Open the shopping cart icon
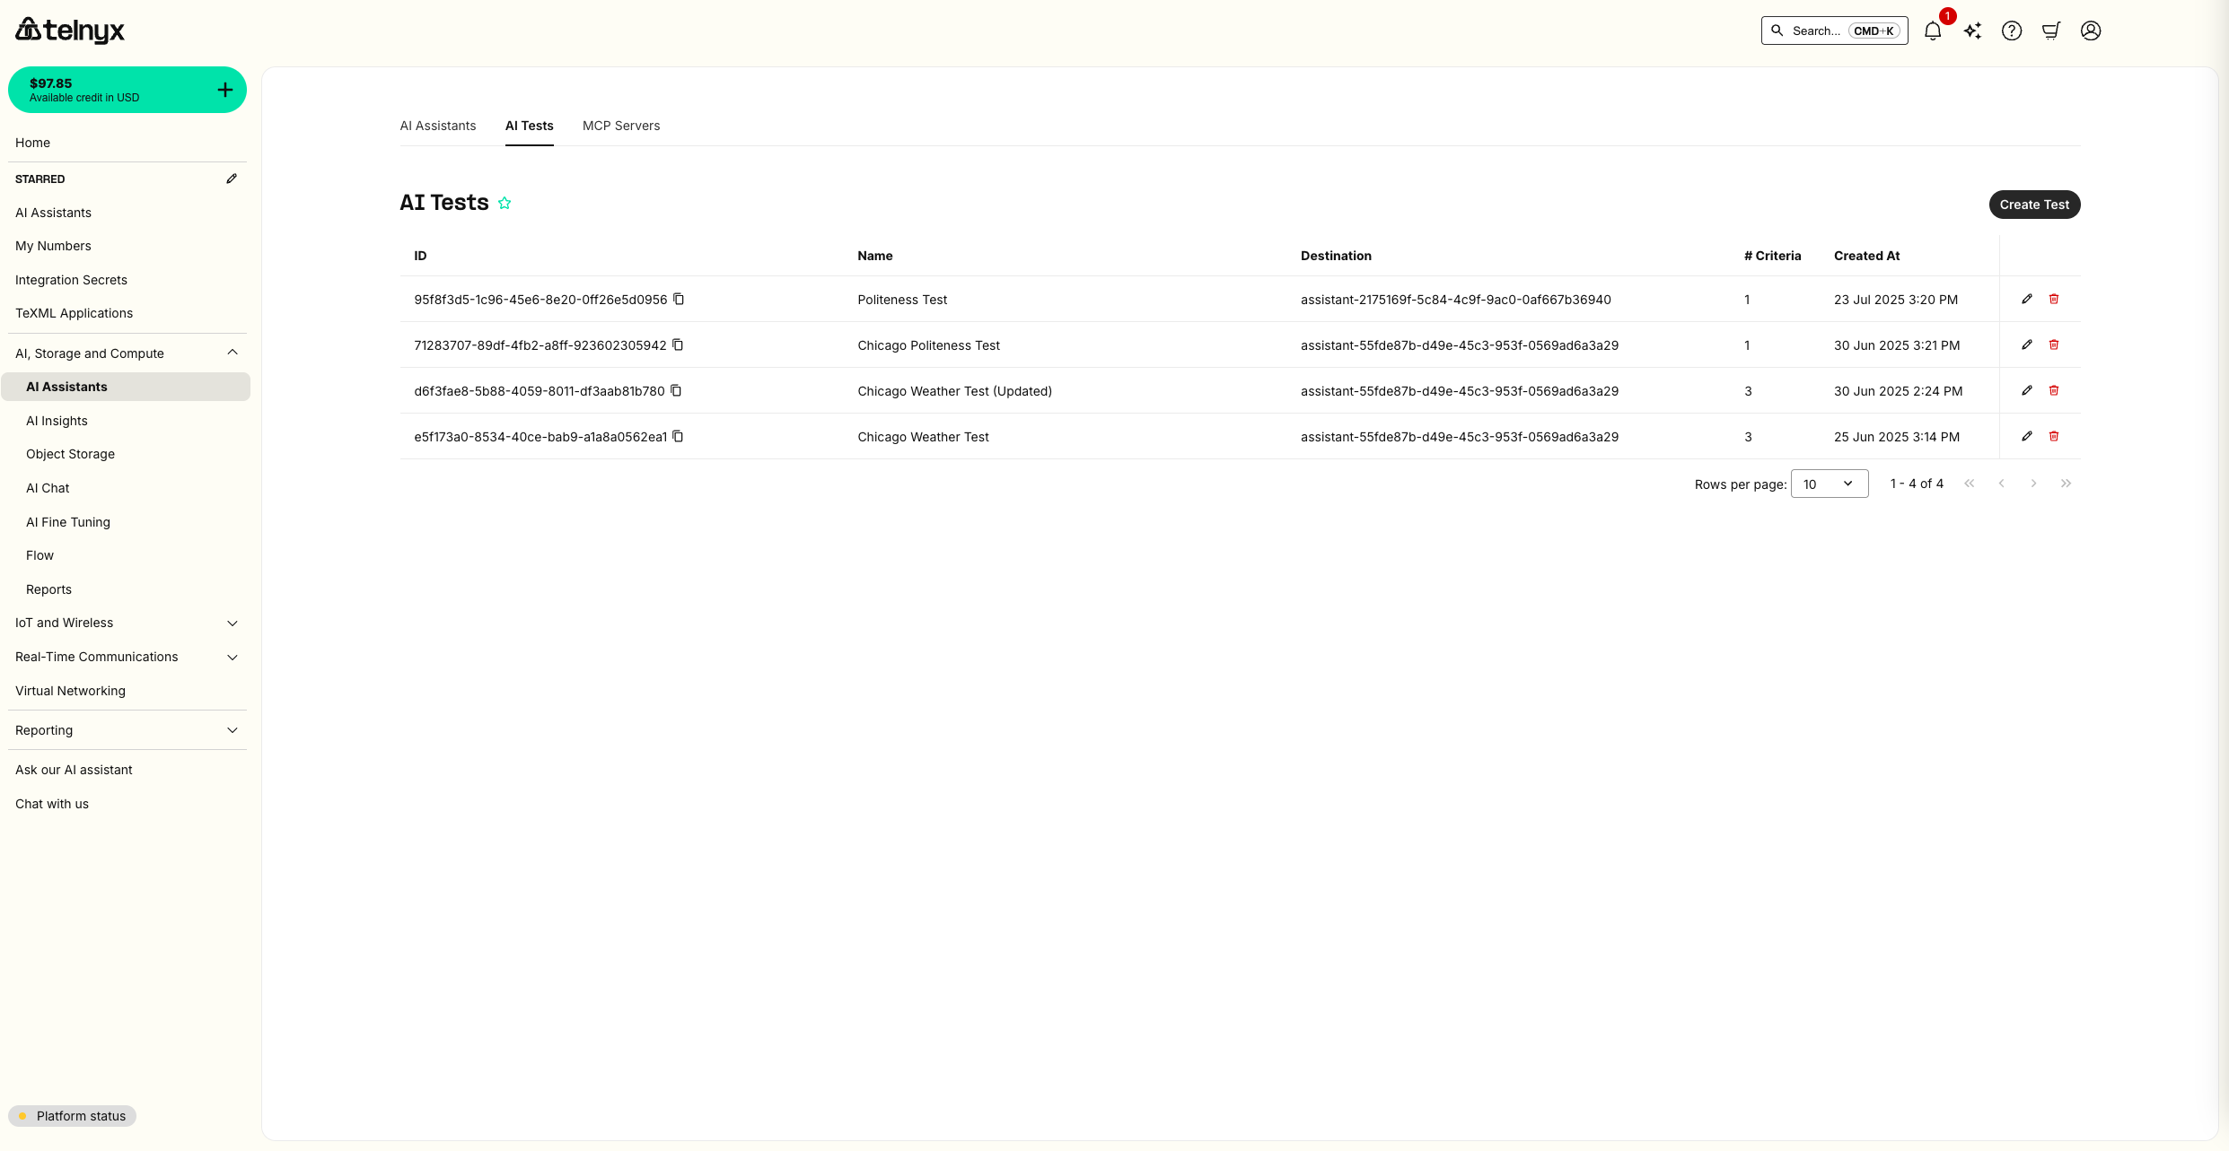 pos(2050,31)
